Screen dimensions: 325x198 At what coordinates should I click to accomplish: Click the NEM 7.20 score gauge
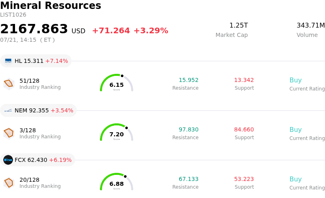pyautogui.click(x=117, y=132)
